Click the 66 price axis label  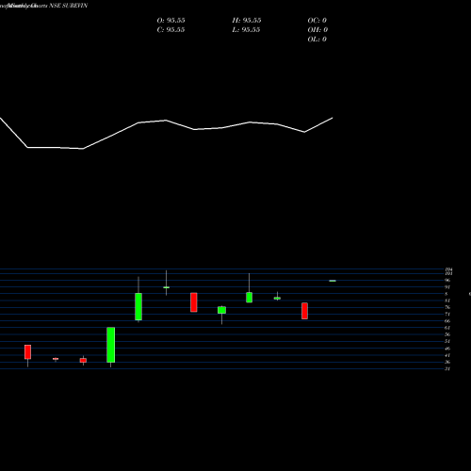click(447, 321)
